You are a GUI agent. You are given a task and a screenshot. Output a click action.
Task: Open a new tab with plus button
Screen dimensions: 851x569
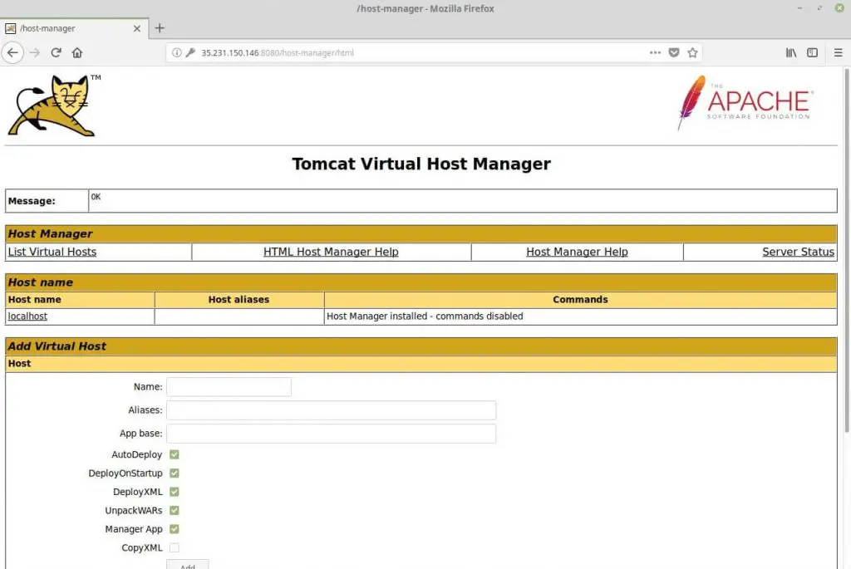(160, 28)
